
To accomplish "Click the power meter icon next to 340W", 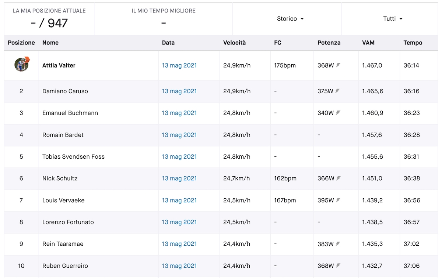I will (337, 113).
